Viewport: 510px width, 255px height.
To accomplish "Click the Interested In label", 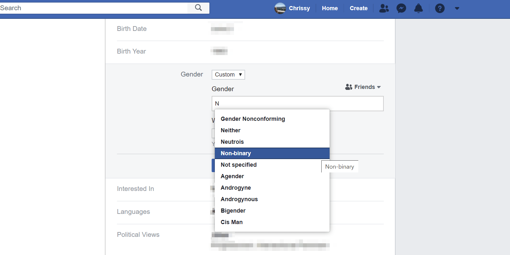I will pos(135,189).
